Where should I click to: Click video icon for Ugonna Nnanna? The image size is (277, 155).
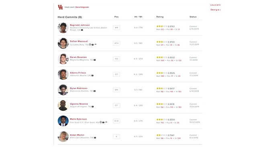coord(93,107)
